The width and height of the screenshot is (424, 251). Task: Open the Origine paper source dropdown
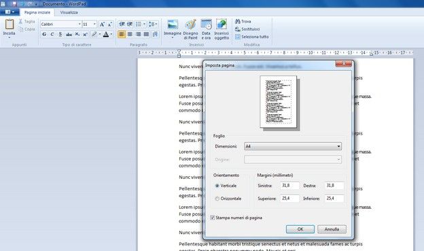click(293, 159)
